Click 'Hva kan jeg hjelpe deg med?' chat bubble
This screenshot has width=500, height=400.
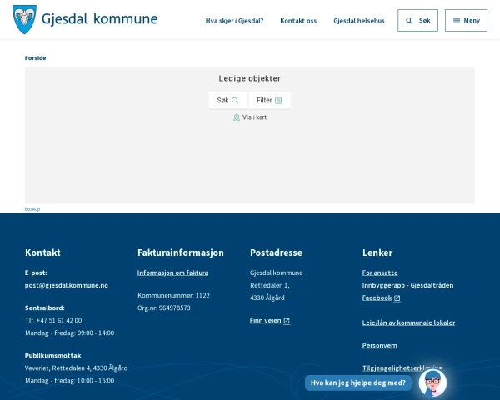click(x=358, y=382)
